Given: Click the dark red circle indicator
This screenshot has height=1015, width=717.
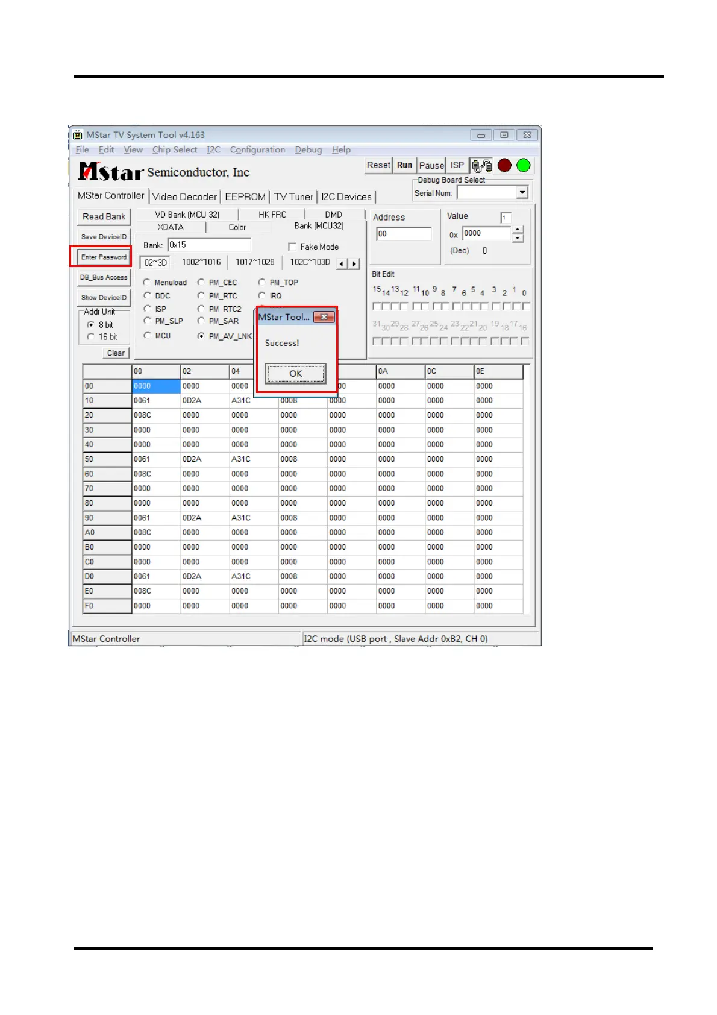Looking at the screenshot, I should point(505,165).
